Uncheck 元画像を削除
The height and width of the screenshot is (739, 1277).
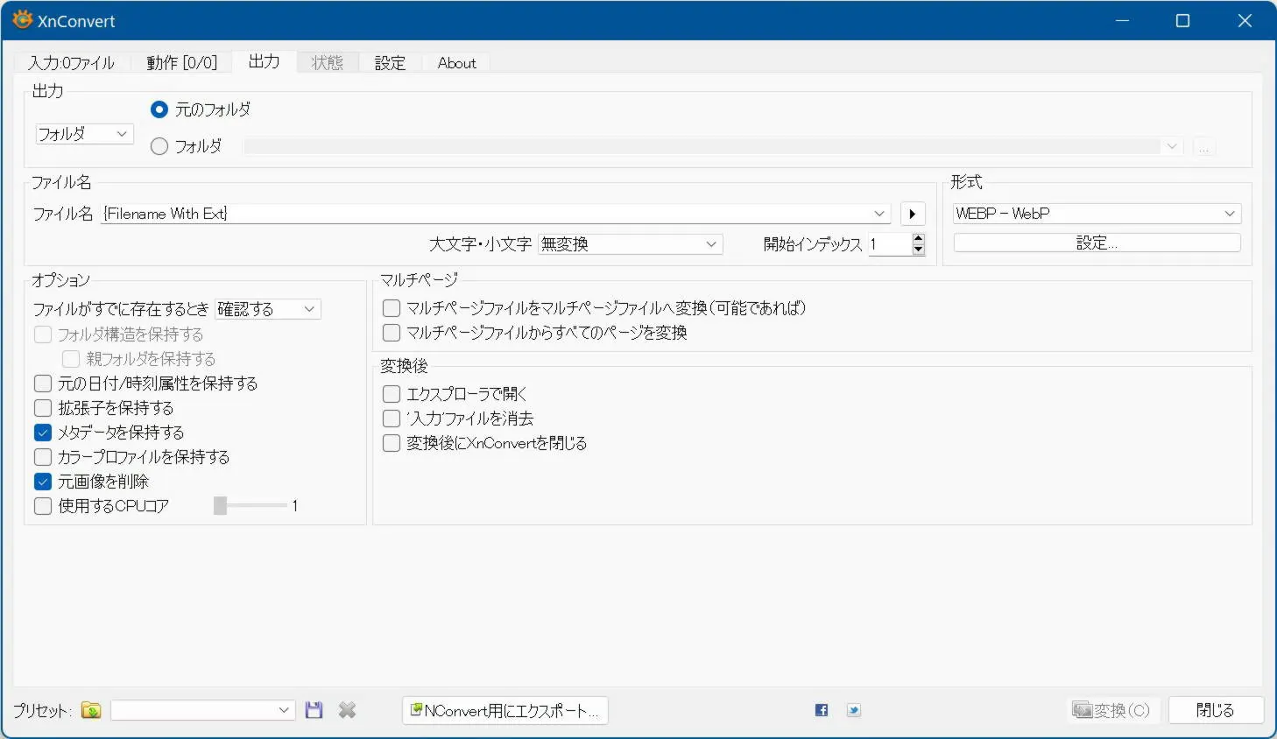(x=43, y=482)
